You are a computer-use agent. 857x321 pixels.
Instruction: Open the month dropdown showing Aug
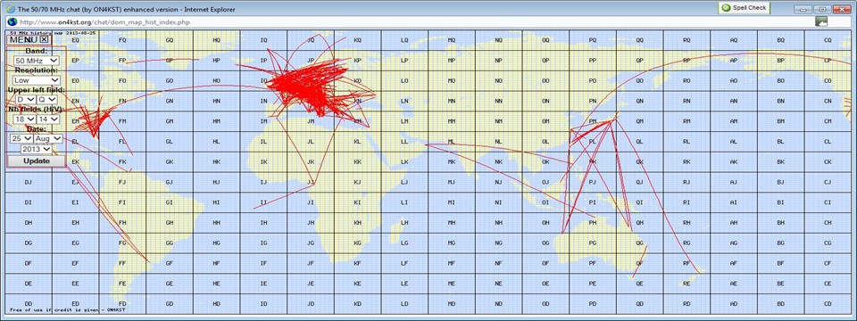pos(48,139)
